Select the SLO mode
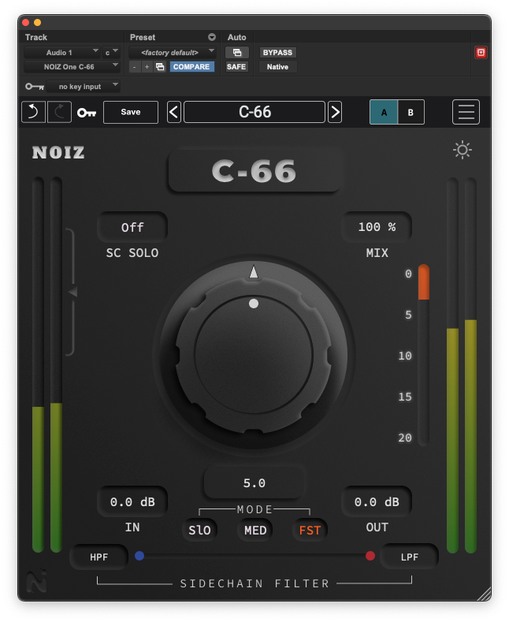509x622 pixels. click(199, 531)
